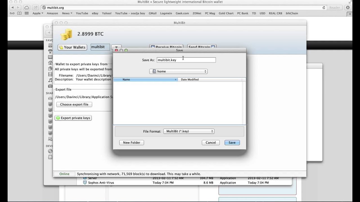The image size is (360, 202).
Task: Click the Synchronising with network status text
Action: click(x=139, y=174)
